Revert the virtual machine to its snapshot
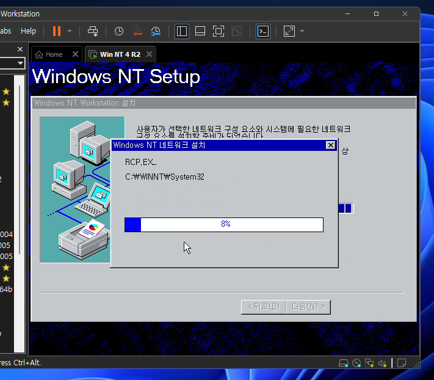Image resolution: width=434 pixels, height=380 pixels. (137, 31)
